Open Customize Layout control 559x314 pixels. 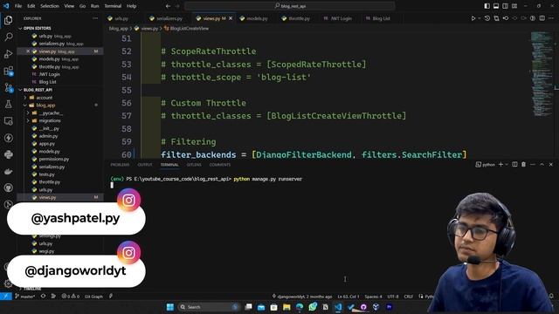click(x=514, y=6)
